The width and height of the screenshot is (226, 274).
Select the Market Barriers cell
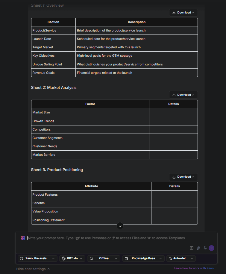(x=90, y=155)
